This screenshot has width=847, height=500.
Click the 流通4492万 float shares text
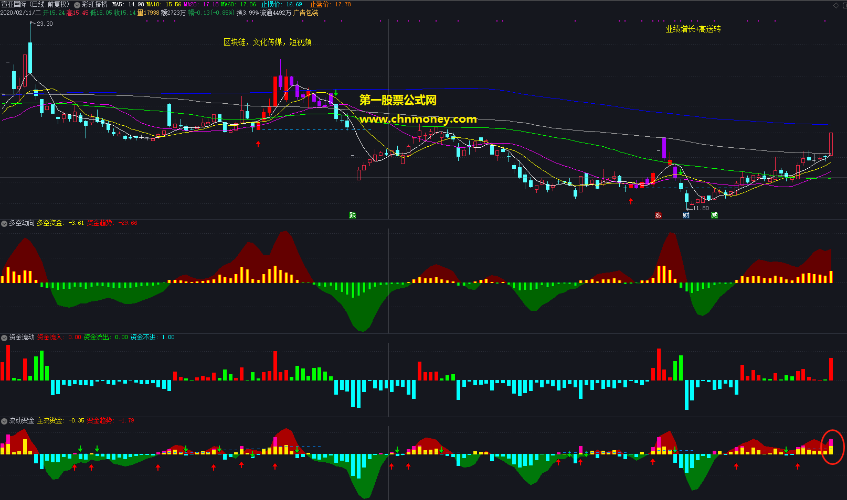276,13
